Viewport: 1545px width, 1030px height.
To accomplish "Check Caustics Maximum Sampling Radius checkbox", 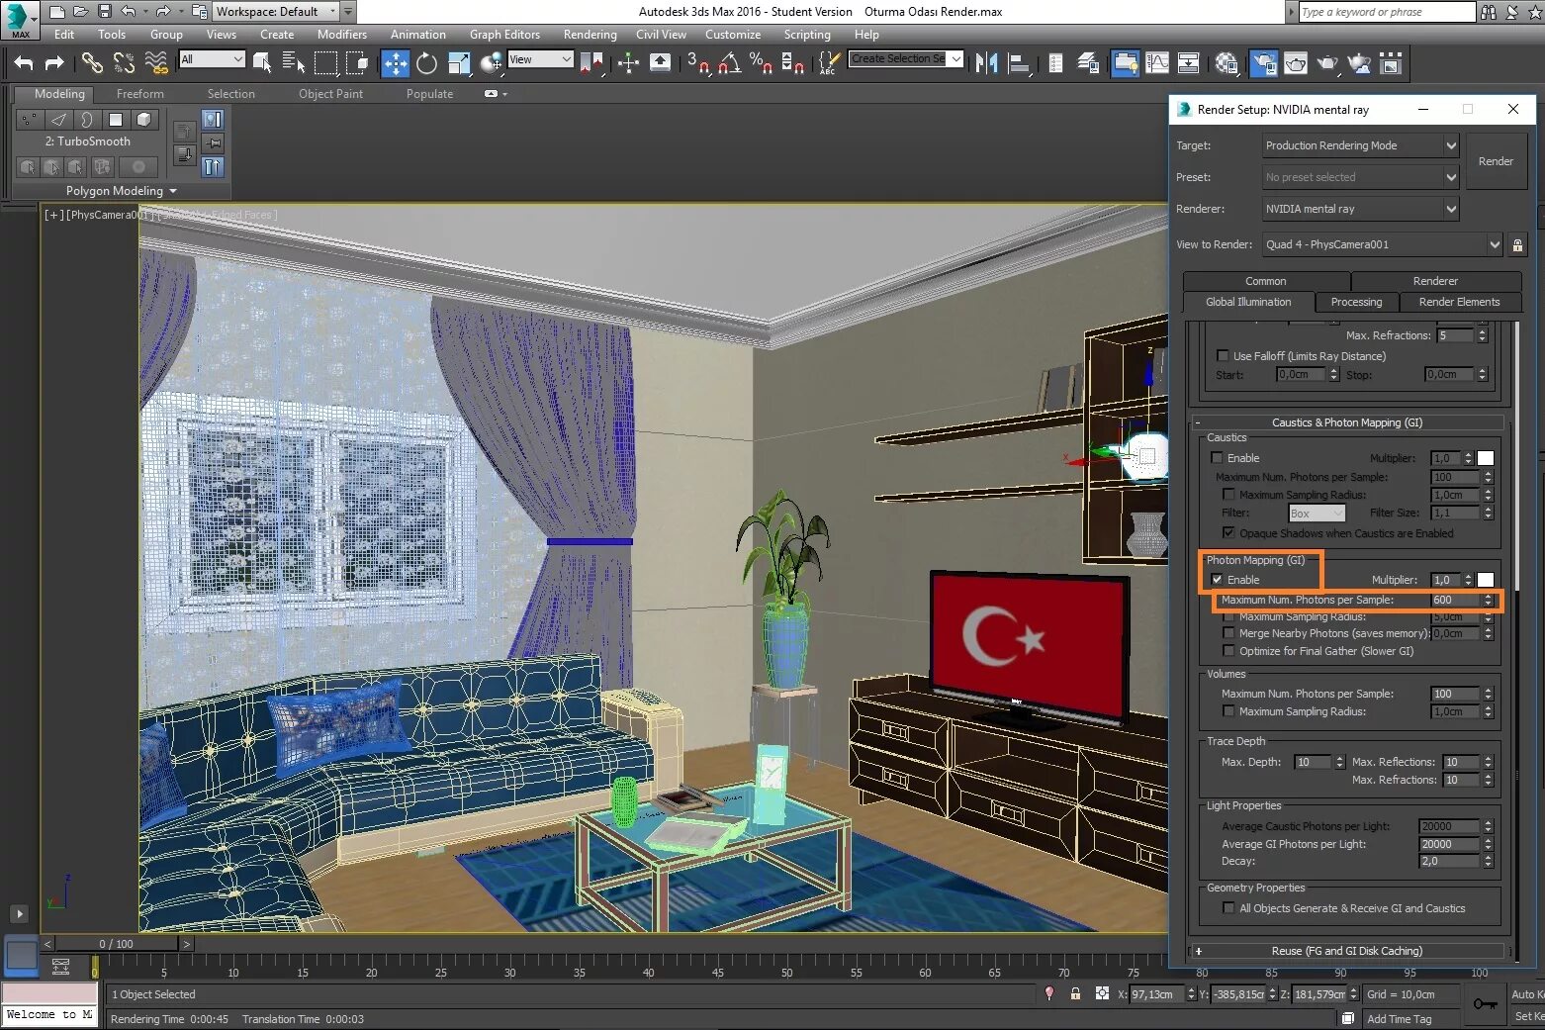I will [x=1228, y=495].
